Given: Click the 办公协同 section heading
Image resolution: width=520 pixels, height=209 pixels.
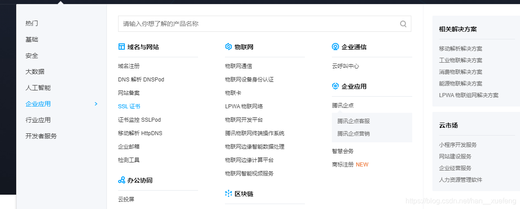Looking at the screenshot, I should click(x=140, y=180).
